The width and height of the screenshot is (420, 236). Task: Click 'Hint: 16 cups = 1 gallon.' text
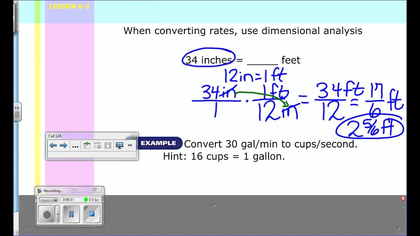pyautogui.click(x=224, y=156)
